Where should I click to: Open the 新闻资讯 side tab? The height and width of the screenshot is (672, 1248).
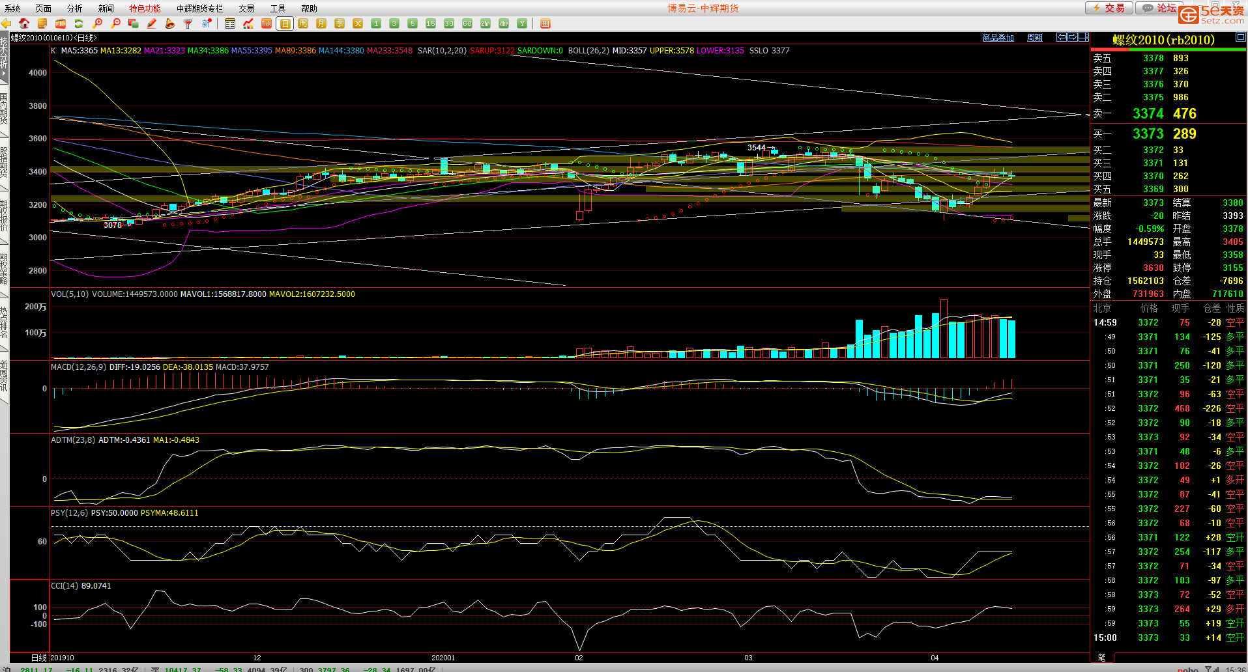coord(4,375)
